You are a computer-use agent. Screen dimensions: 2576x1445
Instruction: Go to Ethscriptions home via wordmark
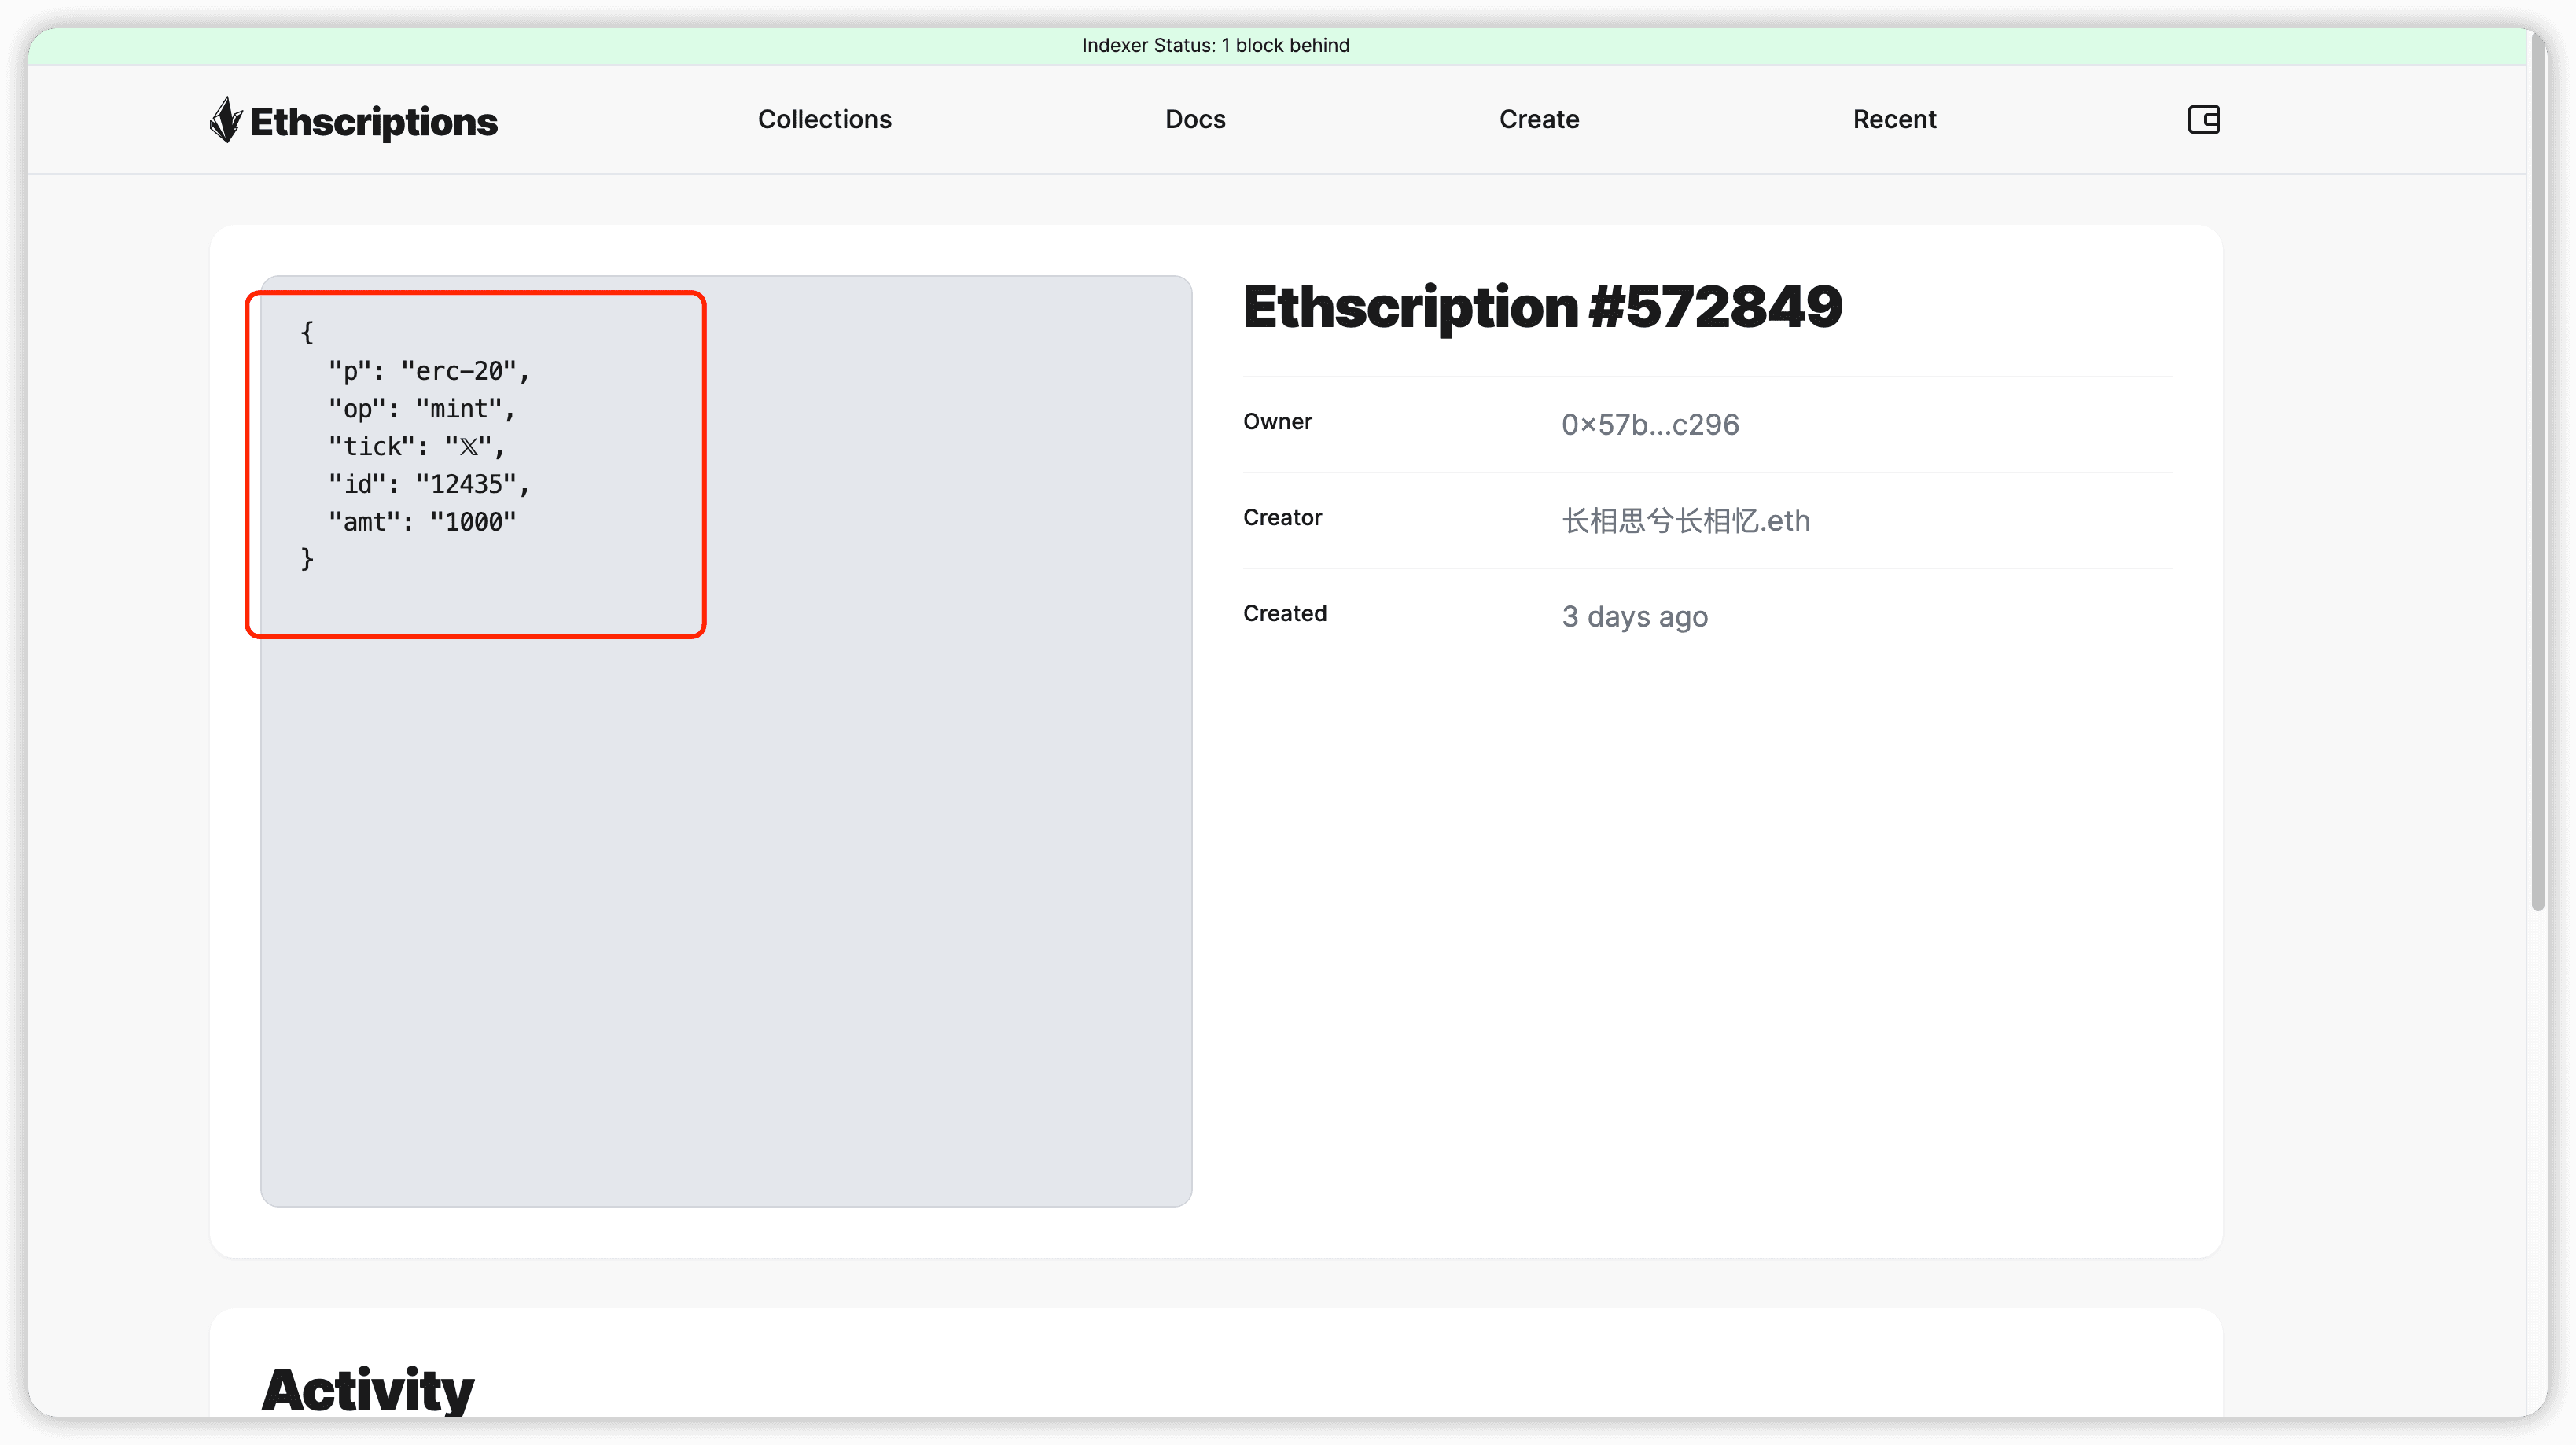[373, 122]
